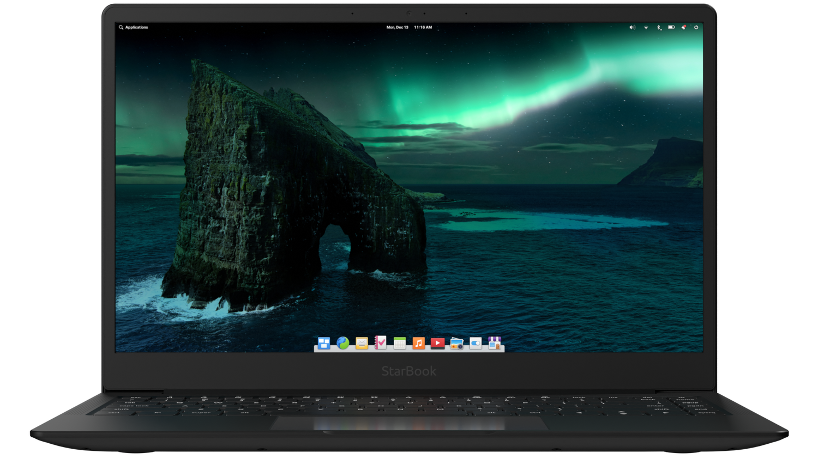Open the Tasks app with pink checkmark
This screenshot has height=459, width=818.
[381, 342]
